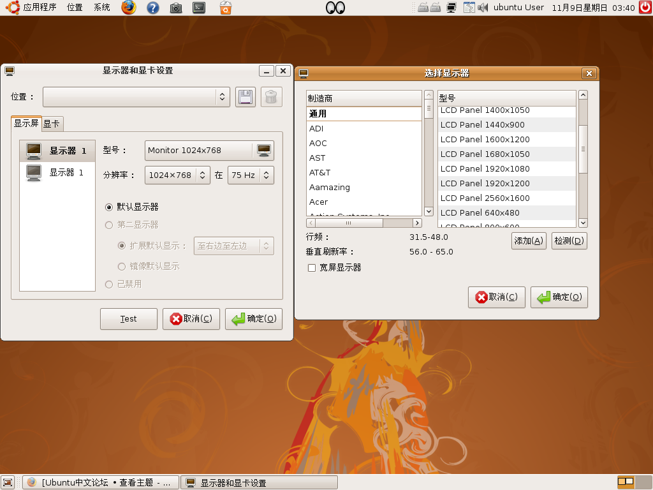The image size is (653, 490).
Task: Click the network monitor icon in panel
Action: [x=451, y=8]
